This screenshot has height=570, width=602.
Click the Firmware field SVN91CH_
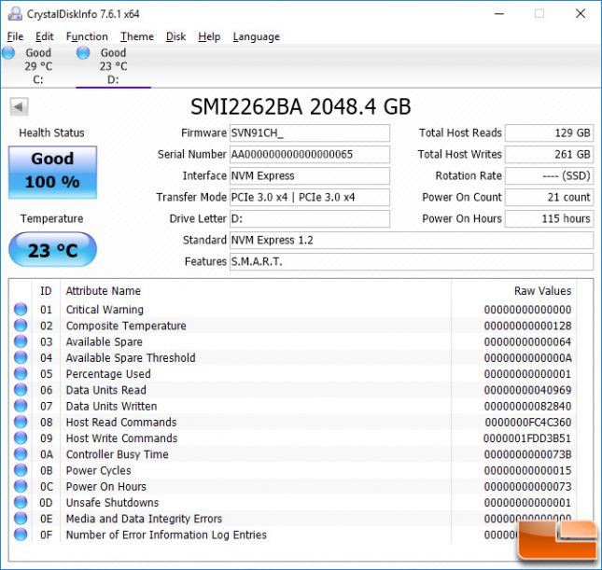tap(310, 132)
